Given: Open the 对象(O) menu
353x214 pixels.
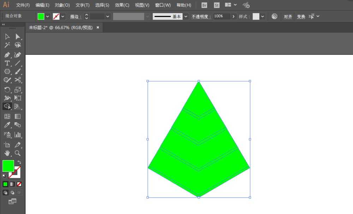Looking at the screenshot, I should coord(62,5).
